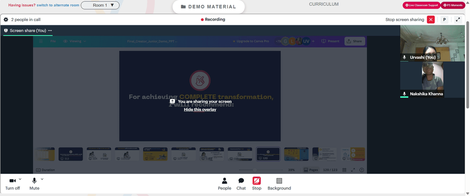The height and width of the screenshot is (196, 470).
Task: Select Urvashi (You) video tile
Action: point(432,43)
